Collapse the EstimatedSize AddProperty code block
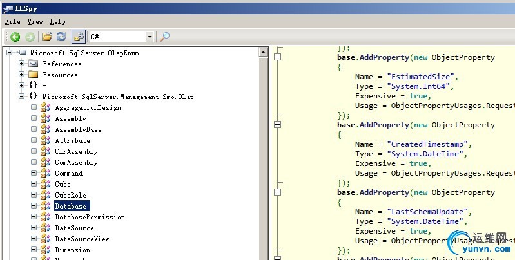Screen dimensions: 515x260 pyautogui.click(x=278, y=57)
